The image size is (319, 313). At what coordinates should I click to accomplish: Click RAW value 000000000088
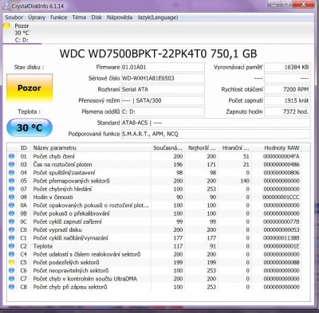[282, 263]
